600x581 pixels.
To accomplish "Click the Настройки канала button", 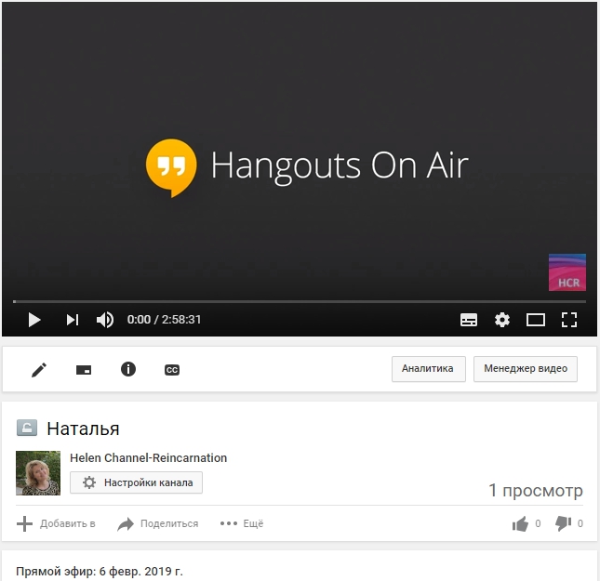I will tap(137, 482).
